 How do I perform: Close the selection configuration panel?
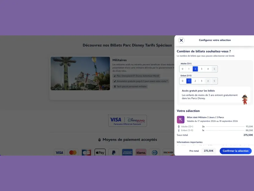coord(181,40)
